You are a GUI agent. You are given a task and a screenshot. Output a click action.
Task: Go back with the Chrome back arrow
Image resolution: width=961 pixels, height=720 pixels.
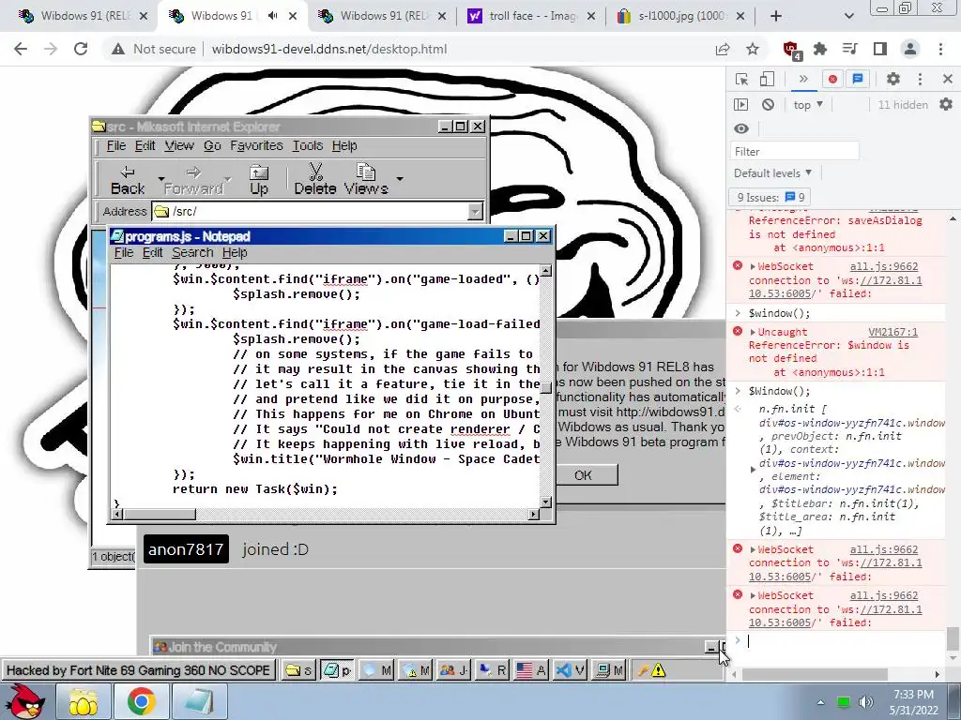click(21, 49)
